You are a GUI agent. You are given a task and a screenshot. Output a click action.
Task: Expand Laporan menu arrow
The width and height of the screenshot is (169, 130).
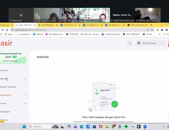click(x=25, y=79)
